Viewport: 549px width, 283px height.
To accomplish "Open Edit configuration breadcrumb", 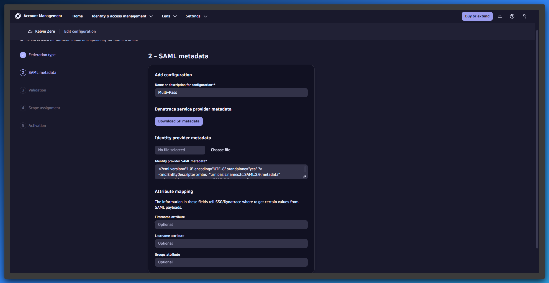I will (x=80, y=32).
